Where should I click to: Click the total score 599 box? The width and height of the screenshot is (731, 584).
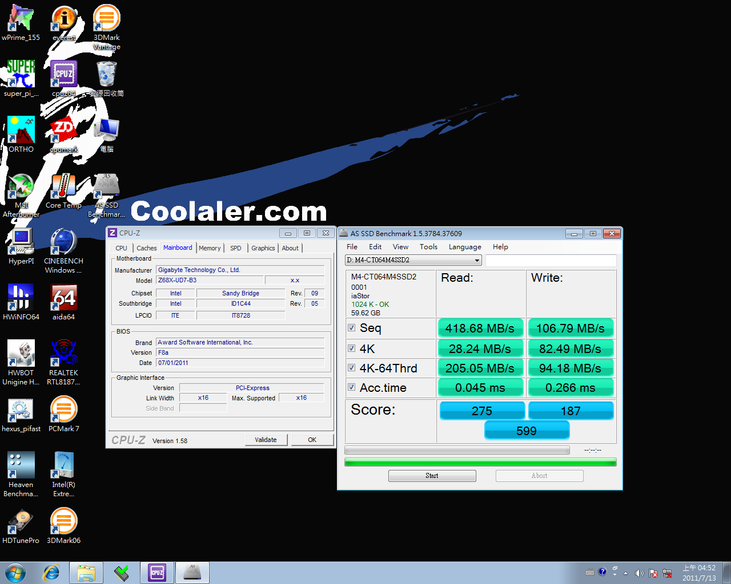point(527,431)
